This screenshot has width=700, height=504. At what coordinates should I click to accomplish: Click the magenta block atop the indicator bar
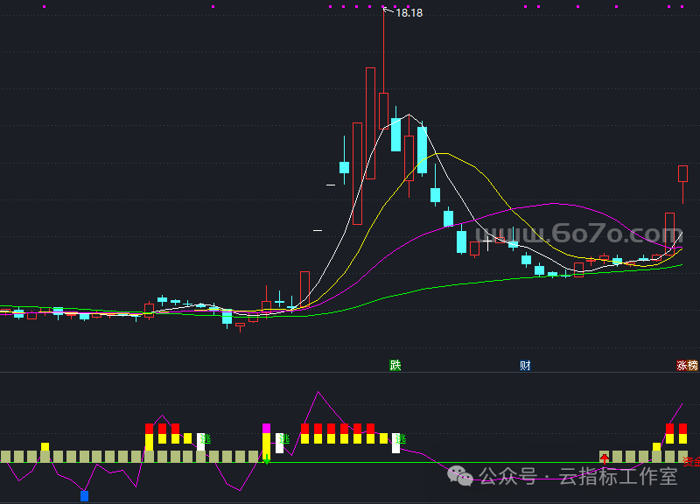click(267, 428)
